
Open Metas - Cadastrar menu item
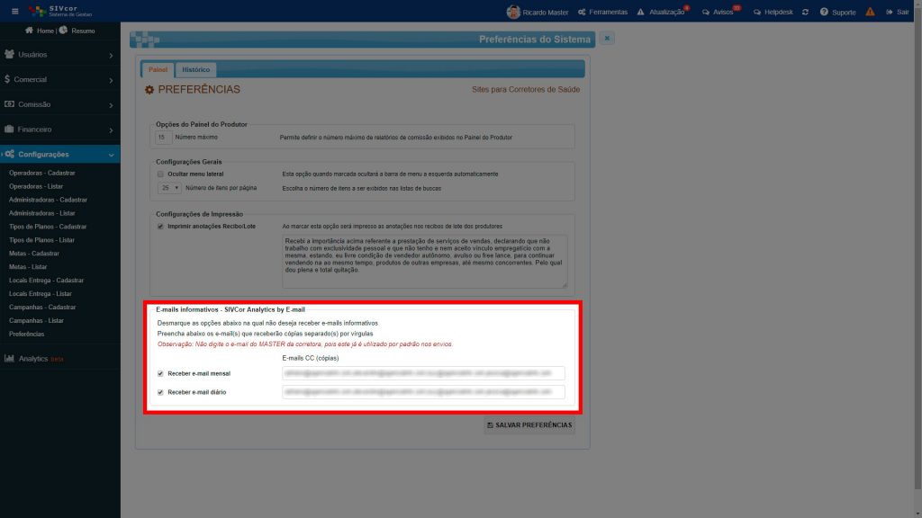coord(34,253)
